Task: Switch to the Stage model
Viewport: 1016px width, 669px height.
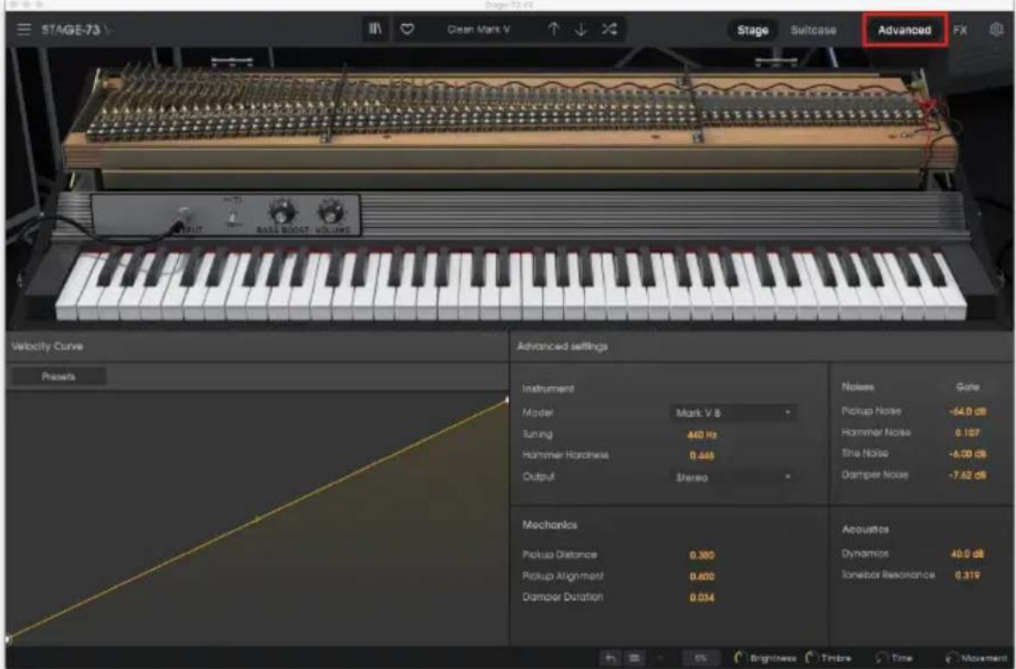Action: (x=752, y=30)
